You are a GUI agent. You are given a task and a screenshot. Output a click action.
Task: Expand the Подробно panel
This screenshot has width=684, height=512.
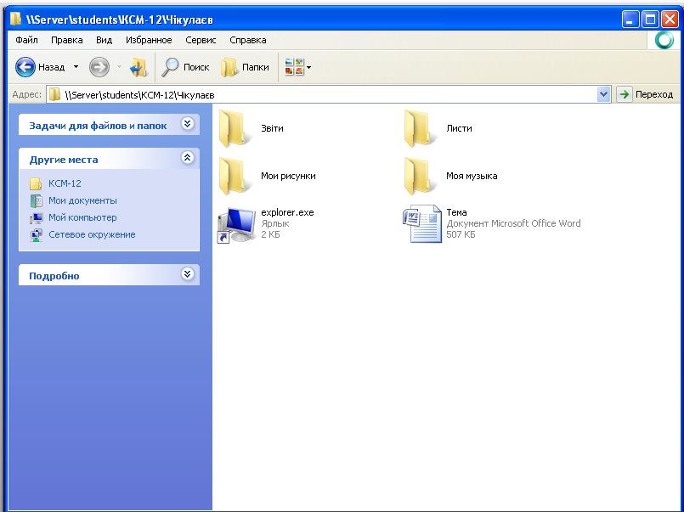(x=187, y=273)
